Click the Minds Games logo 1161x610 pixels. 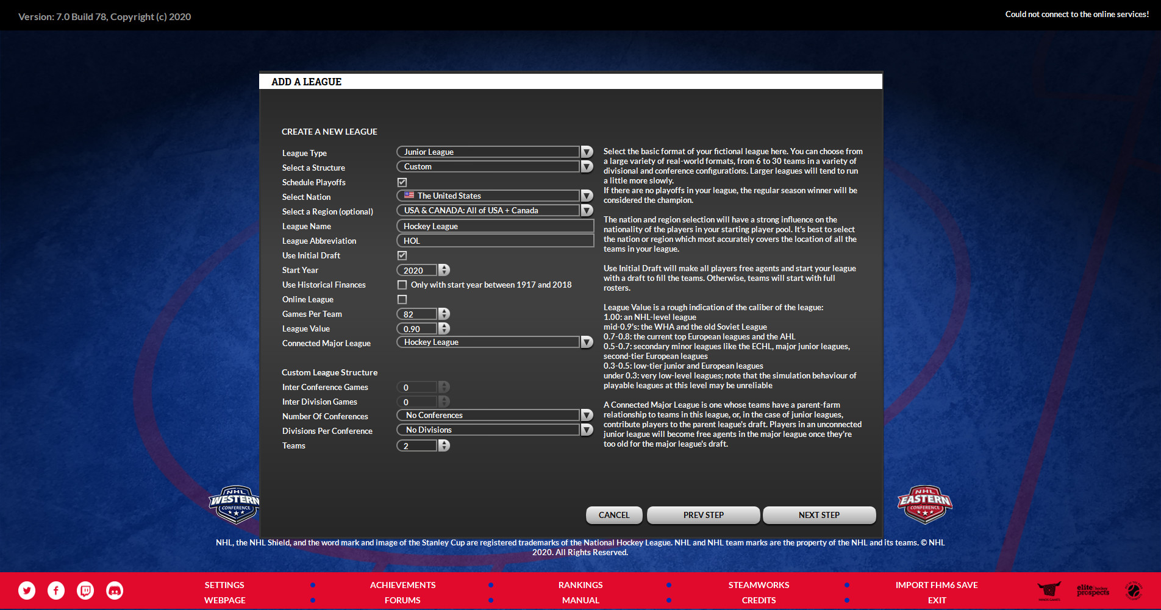1050,590
